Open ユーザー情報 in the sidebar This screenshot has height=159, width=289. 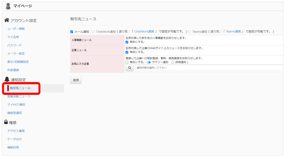[x=16, y=29]
